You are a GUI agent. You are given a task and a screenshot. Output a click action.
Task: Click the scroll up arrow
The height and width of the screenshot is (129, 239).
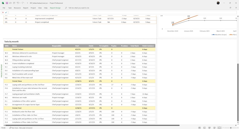[x=238, y=16]
